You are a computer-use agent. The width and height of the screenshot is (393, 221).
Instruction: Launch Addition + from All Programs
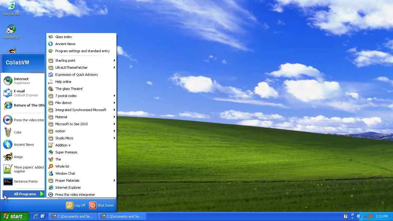pos(81,145)
